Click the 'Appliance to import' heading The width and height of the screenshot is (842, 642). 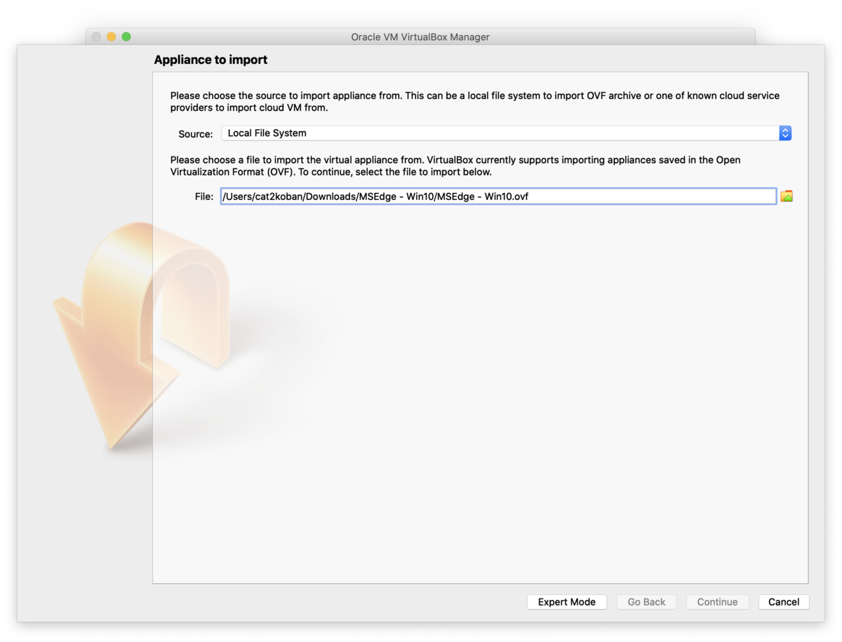coord(210,60)
